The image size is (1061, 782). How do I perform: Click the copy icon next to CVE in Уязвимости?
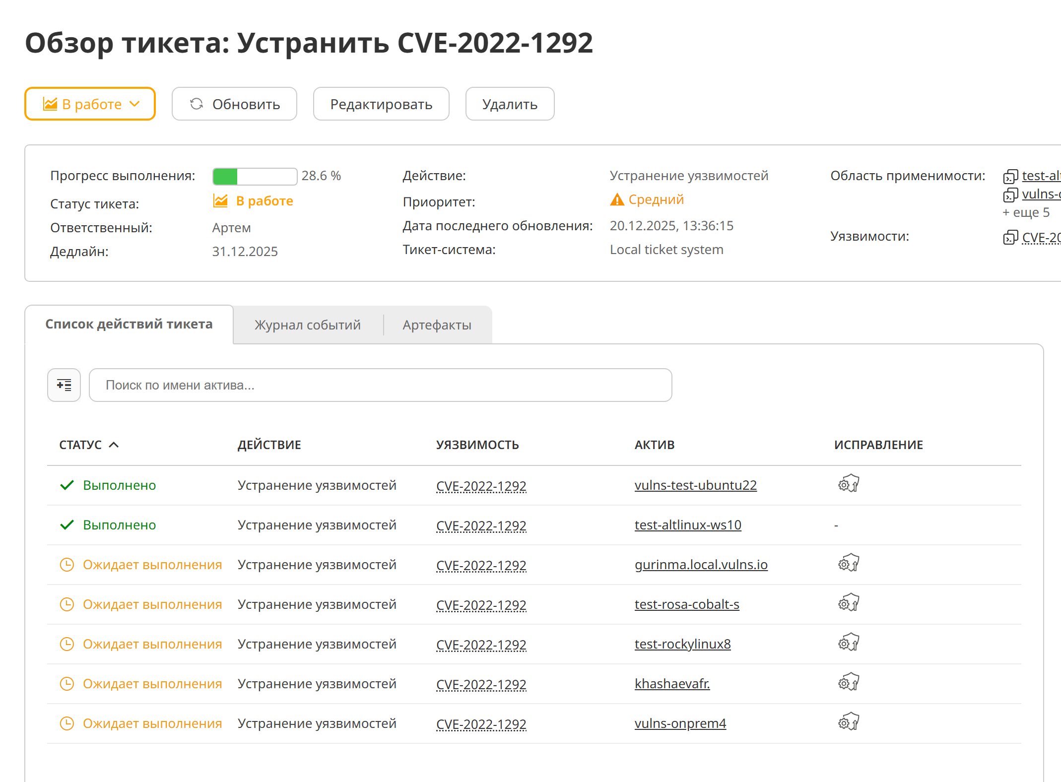[1010, 238]
